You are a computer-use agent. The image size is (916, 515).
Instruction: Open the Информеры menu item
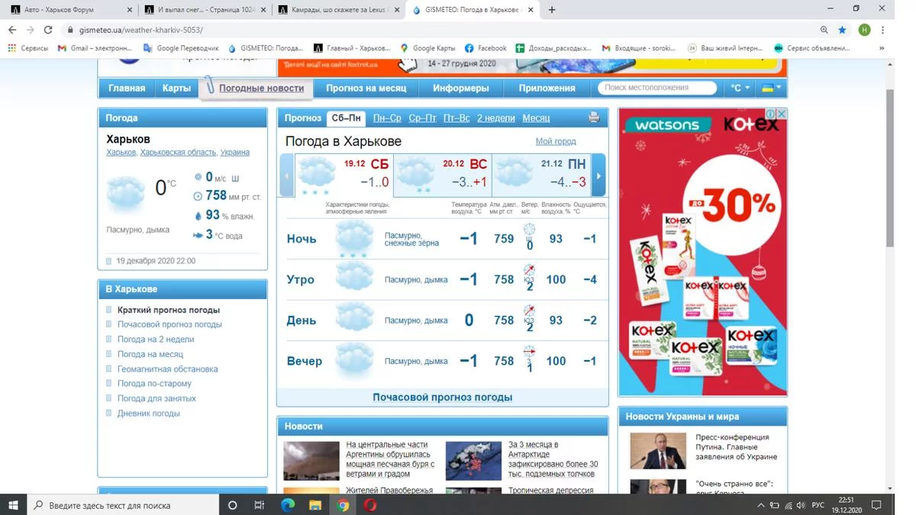pos(460,88)
